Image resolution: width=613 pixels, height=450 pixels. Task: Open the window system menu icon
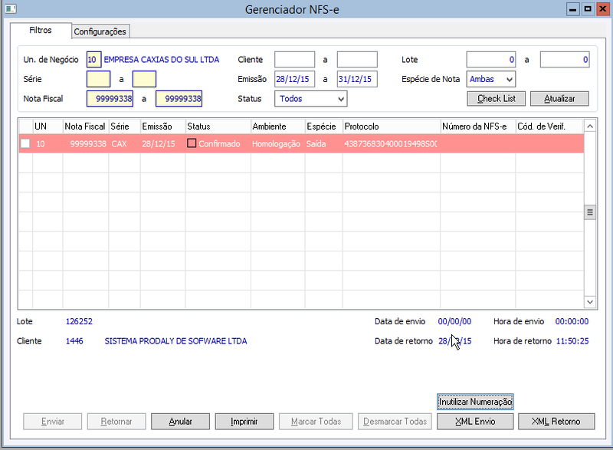pyautogui.click(x=11, y=8)
